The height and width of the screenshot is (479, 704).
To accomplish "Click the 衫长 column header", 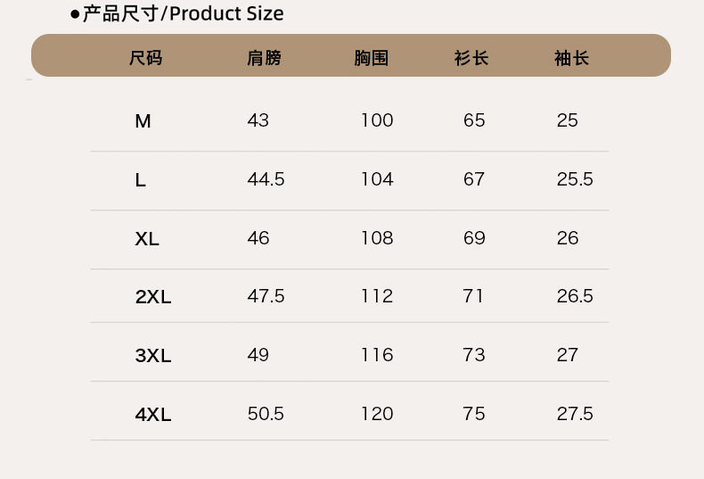I will [471, 59].
